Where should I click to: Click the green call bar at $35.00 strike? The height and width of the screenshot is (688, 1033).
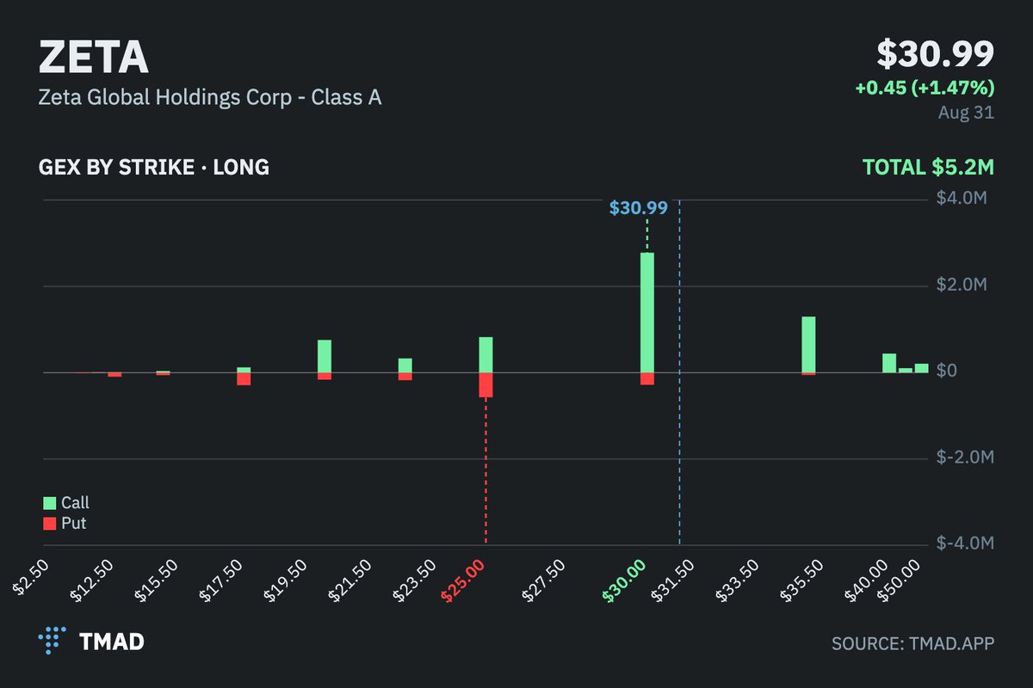(x=808, y=345)
